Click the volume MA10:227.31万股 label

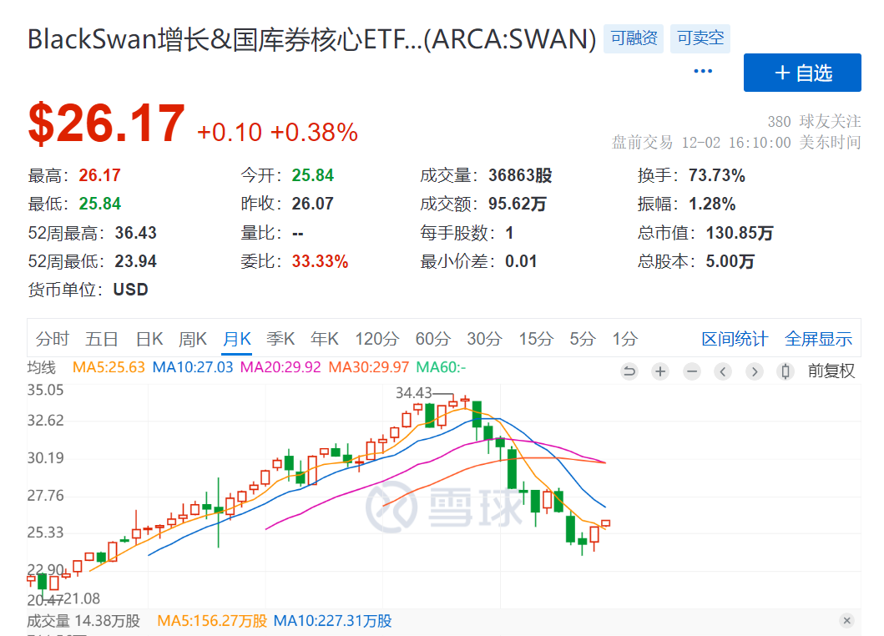click(332, 621)
